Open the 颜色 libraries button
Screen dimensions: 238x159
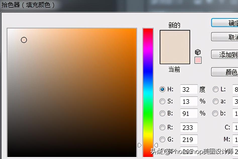tap(225, 72)
